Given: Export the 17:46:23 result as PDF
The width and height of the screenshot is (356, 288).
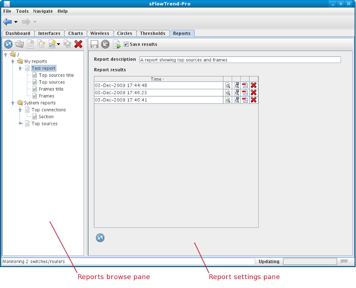Looking at the screenshot, I should (245, 92).
